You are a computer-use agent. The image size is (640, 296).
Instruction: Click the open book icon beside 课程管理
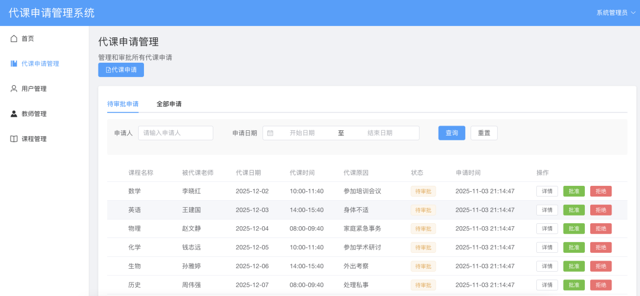tap(14, 139)
